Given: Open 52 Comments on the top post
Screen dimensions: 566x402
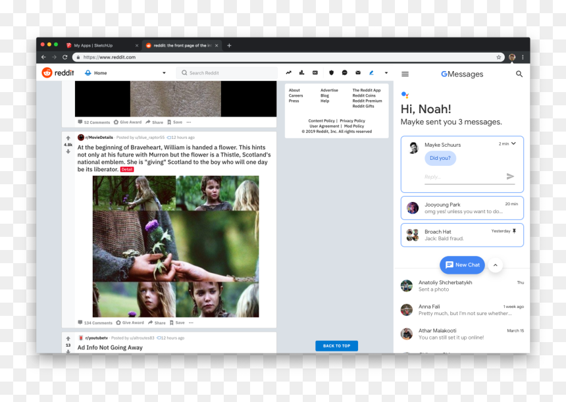Looking at the screenshot, I should point(94,122).
